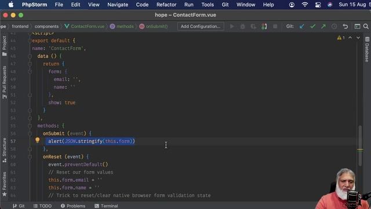Click the run-anything icon beside coverage

(264, 26)
